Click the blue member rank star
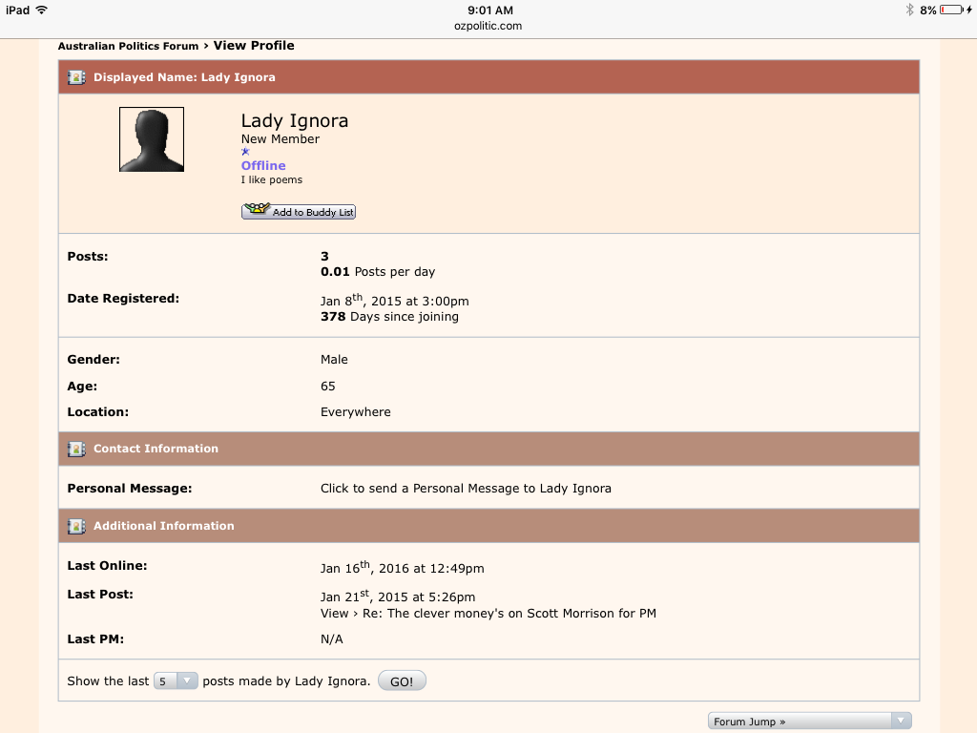Image resolution: width=977 pixels, height=733 pixels. click(245, 152)
